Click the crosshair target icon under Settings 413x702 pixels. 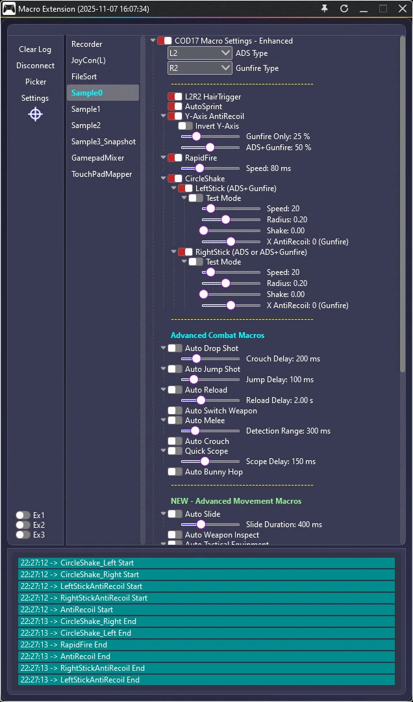point(35,114)
